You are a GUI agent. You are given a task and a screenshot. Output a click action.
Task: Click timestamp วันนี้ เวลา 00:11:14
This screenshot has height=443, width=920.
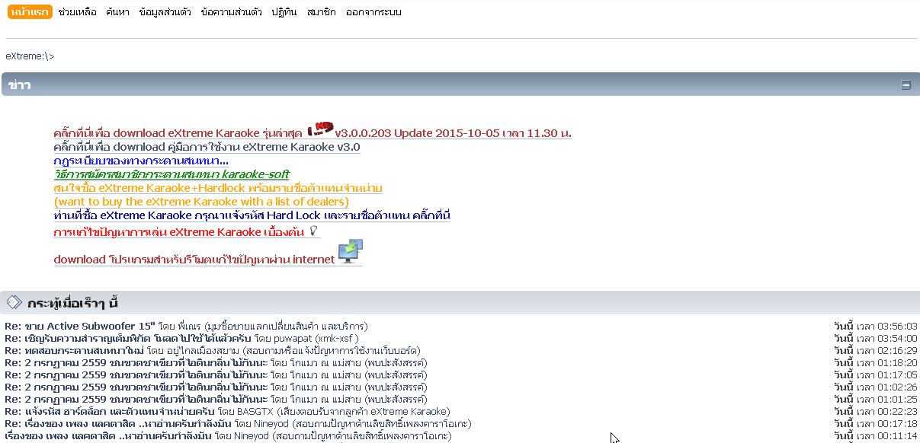tap(875, 436)
